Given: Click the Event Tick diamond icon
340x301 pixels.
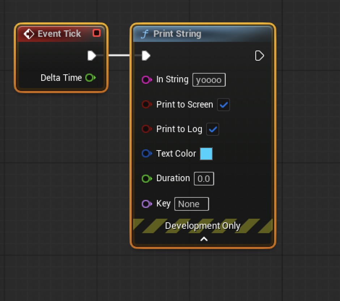Looking at the screenshot, I should click(x=29, y=34).
